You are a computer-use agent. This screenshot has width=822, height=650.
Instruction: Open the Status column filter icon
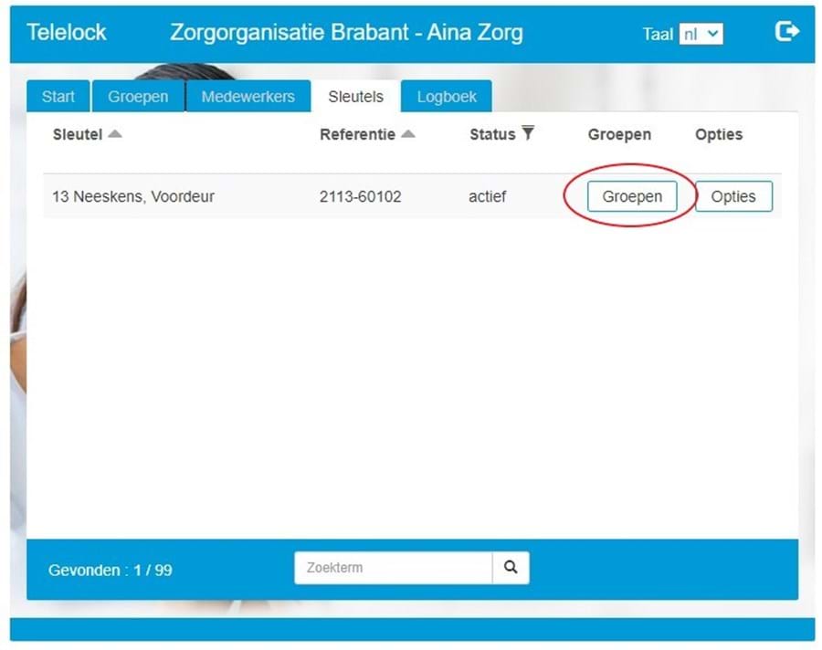click(x=527, y=134)
